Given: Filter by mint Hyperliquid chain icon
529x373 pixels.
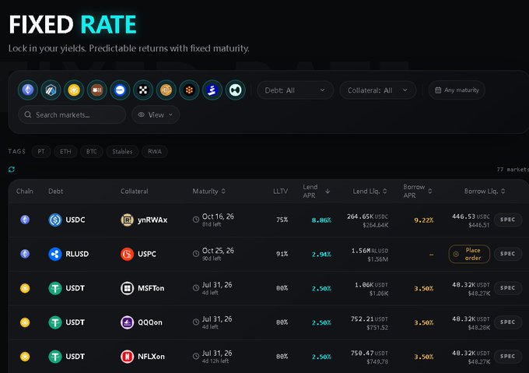Looking at the screenshot, I should click(235, 90).
